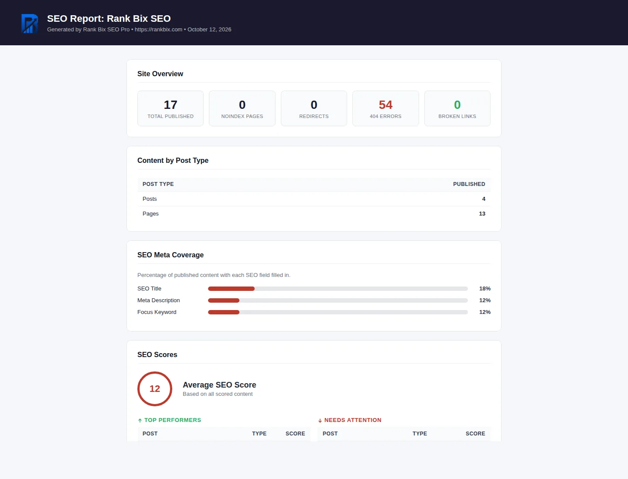Click the "SEO Meta Coverage" heading
Image resolution: width=628 pixels, height=479 pixels.
(x=171, y=255)
